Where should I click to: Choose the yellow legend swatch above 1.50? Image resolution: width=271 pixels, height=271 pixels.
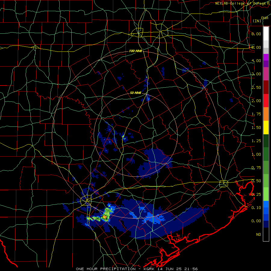(266, 127)
